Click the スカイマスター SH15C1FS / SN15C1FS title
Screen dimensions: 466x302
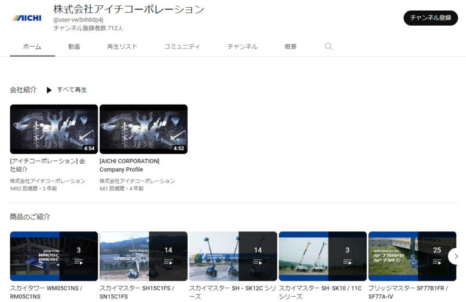[x=137, y=292]
